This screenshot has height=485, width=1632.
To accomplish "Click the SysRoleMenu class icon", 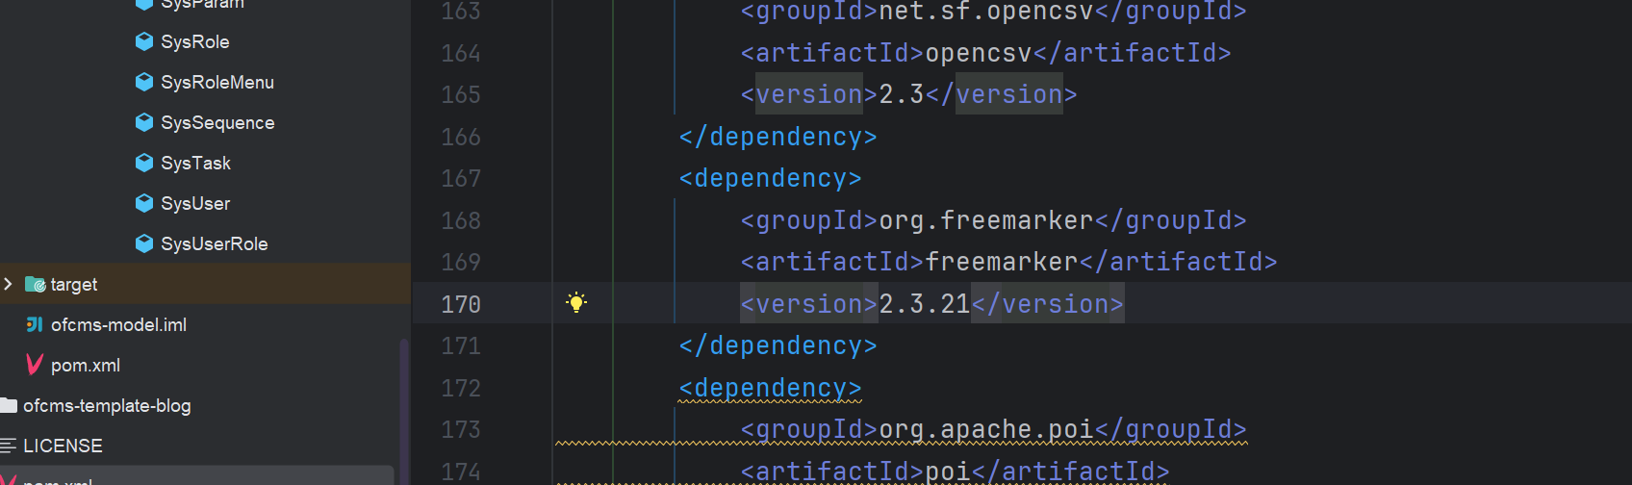I will coord(144,82).
